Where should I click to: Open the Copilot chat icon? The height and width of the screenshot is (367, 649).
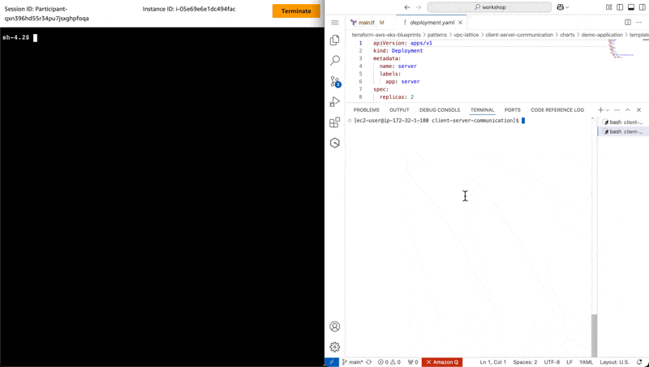tap(561, 7)
